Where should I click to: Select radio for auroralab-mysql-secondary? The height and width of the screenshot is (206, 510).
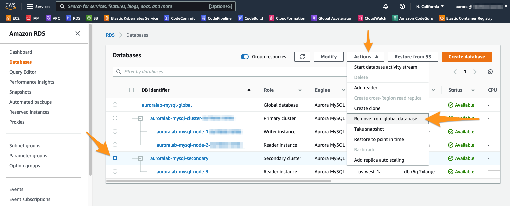tap(115, 158)
